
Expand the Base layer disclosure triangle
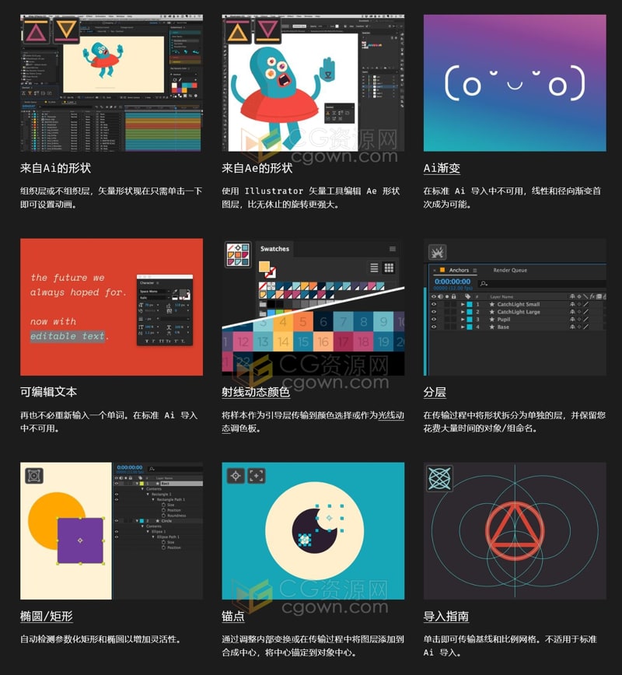click(463, 327)
